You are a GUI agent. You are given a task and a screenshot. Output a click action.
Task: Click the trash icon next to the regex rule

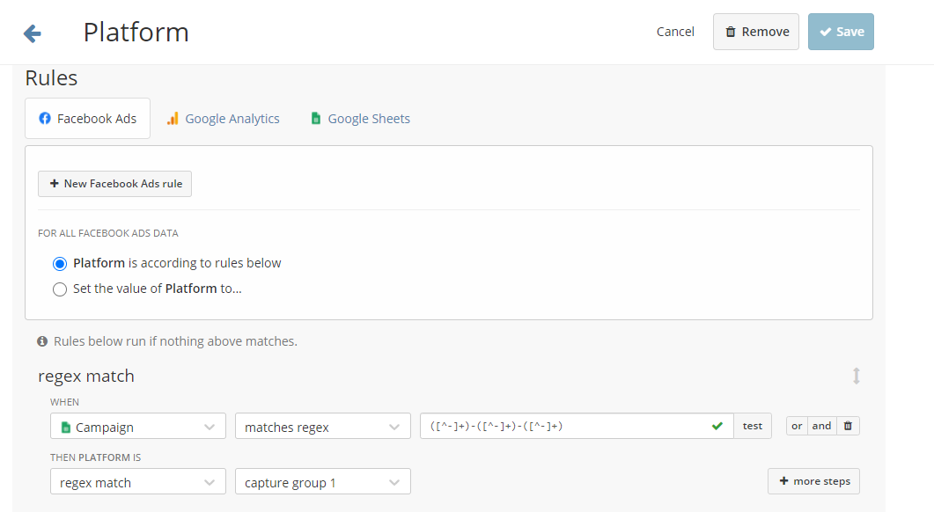pyautogui.click(x=847, y=425)
